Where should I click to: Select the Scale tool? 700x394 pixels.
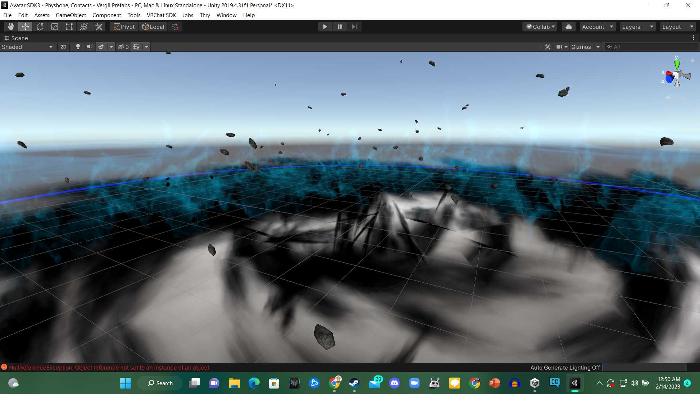coord(55,27)
